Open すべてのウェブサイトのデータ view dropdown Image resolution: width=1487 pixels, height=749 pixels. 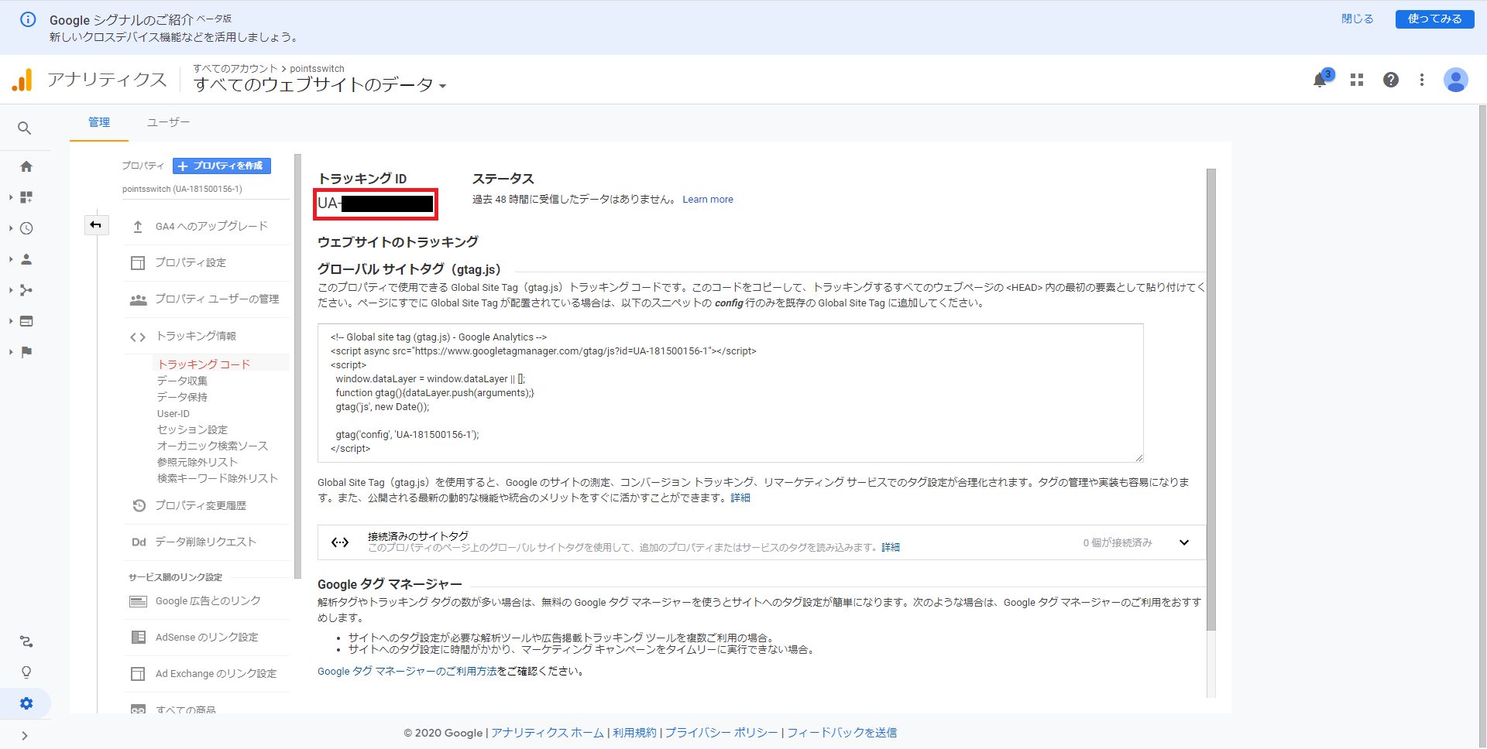point(320,84)
